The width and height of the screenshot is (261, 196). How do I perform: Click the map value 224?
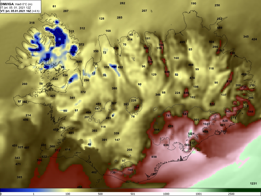click(177, 93)
